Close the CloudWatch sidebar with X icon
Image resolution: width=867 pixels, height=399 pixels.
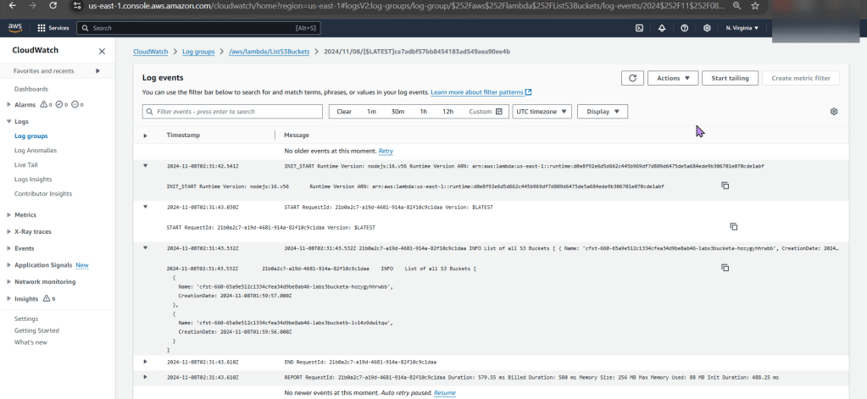103,51
